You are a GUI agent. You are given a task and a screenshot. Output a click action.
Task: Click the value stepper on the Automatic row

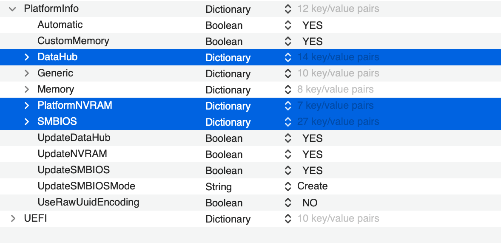click(288, 25)
